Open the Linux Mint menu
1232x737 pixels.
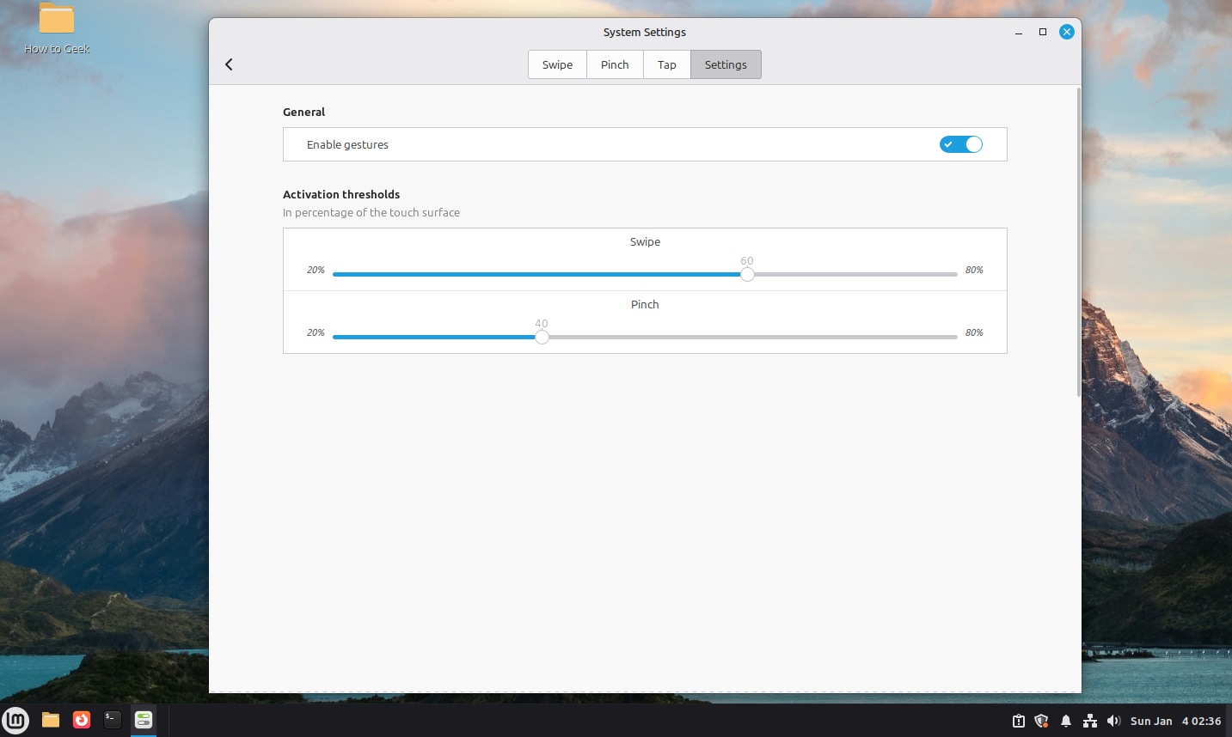click(15, 720)
